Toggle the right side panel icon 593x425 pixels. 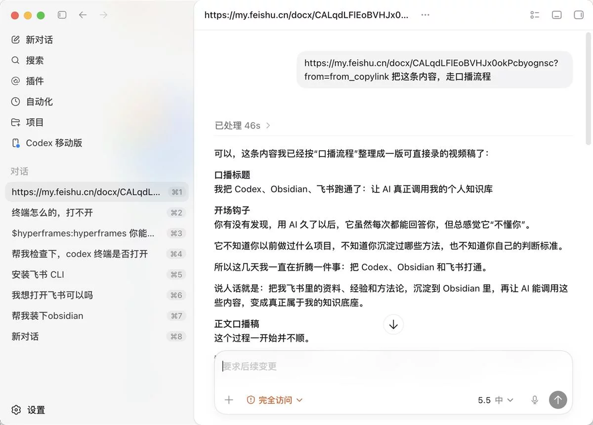578,15
